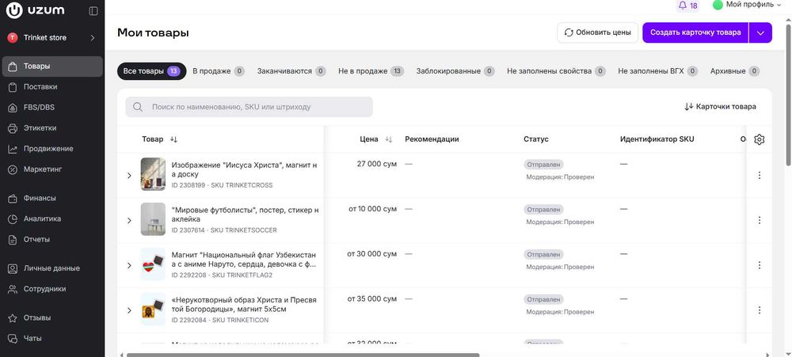Image resolution: width=792 pixels, height=357 pixels.
Task: Open Отчеты in sidebar
Action: click(52, 240)
